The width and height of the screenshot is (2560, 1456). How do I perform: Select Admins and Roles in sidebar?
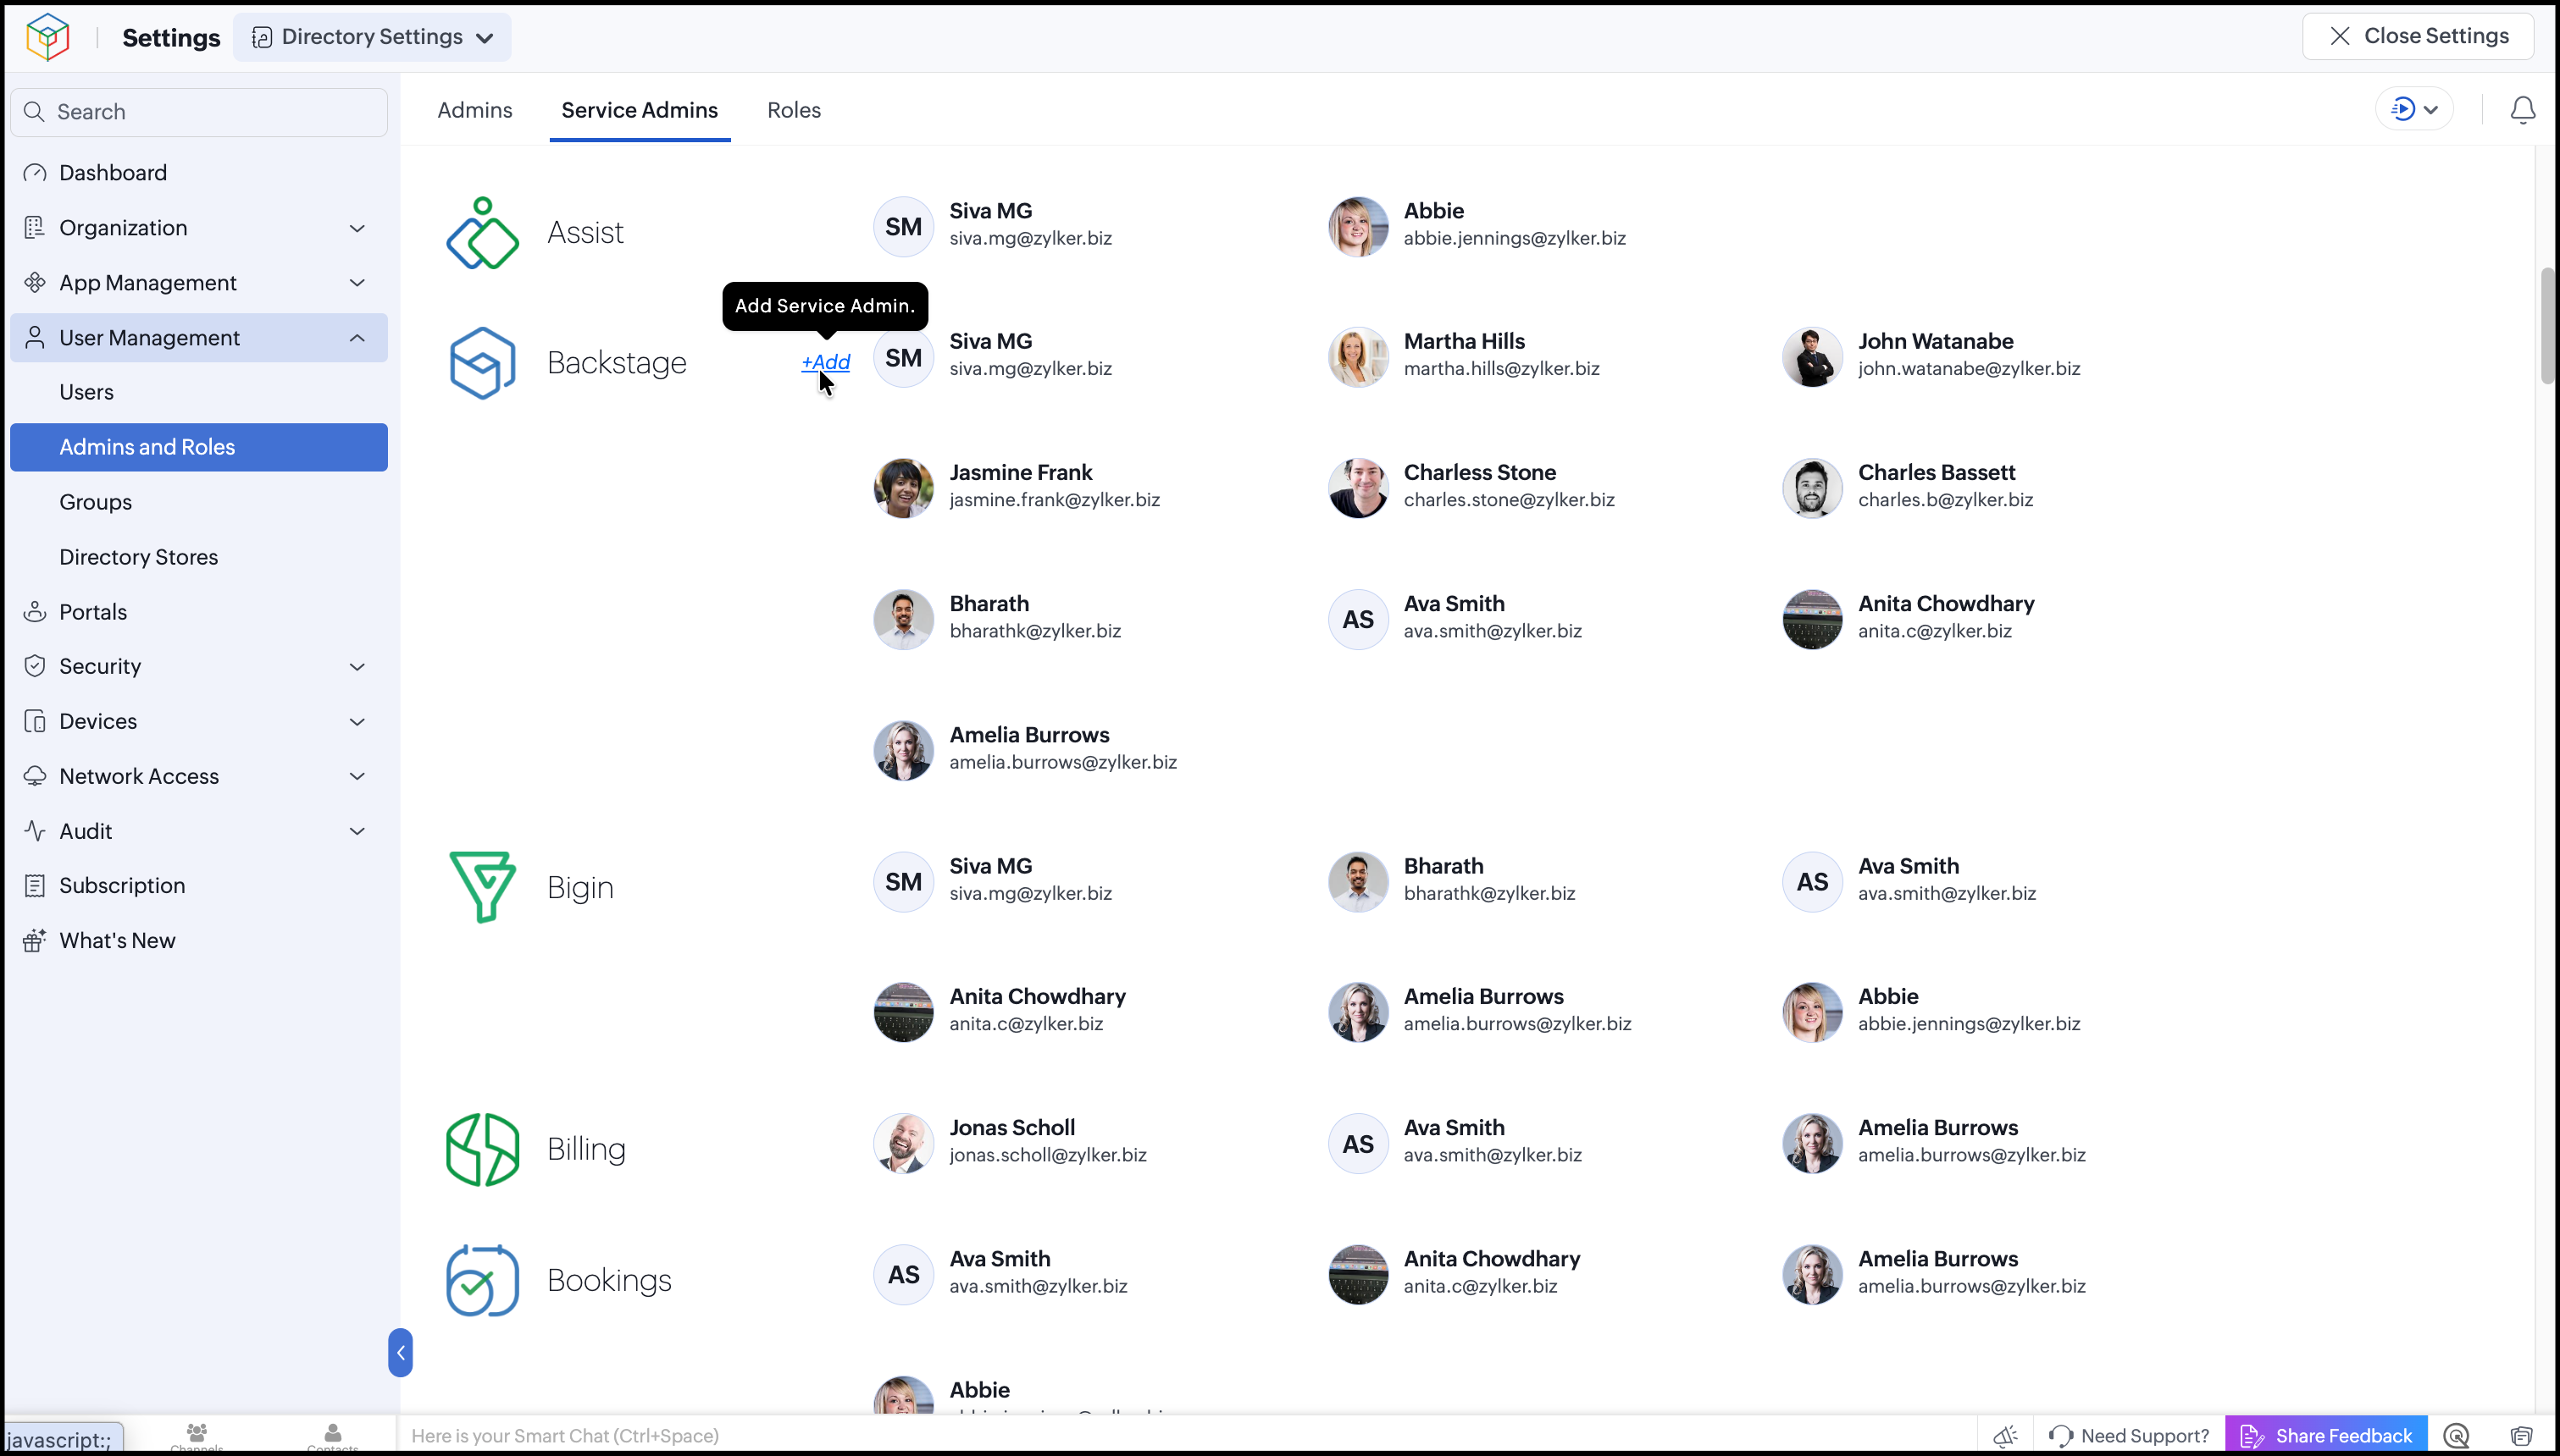199,447
